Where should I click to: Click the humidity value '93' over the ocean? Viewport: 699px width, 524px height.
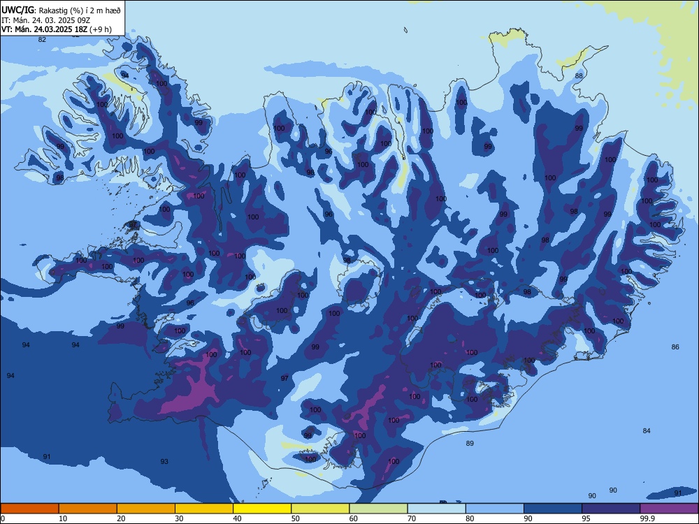click(164, 461)
